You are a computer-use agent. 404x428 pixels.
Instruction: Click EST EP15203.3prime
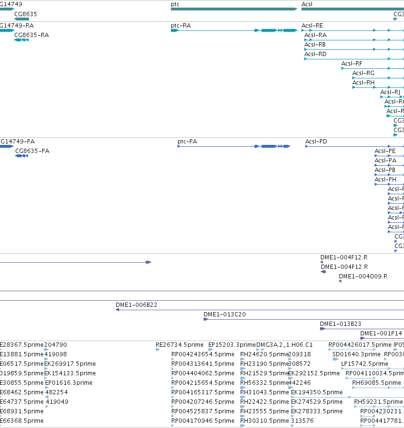click(232, 345)
